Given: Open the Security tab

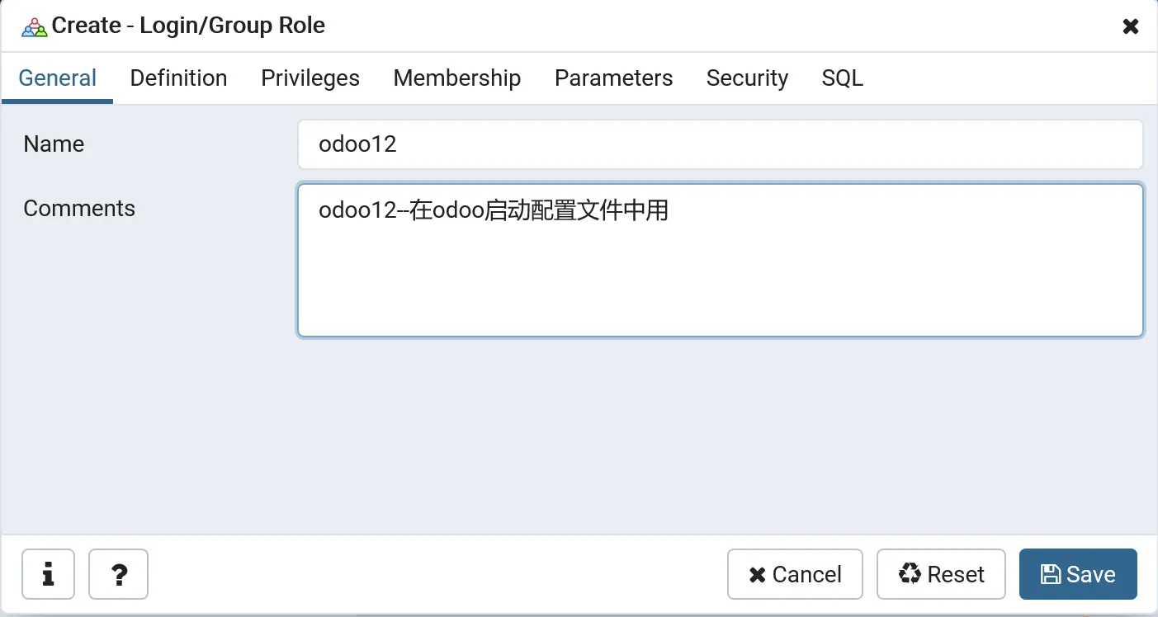Looking at the screenshot, I should pos(747,78).
